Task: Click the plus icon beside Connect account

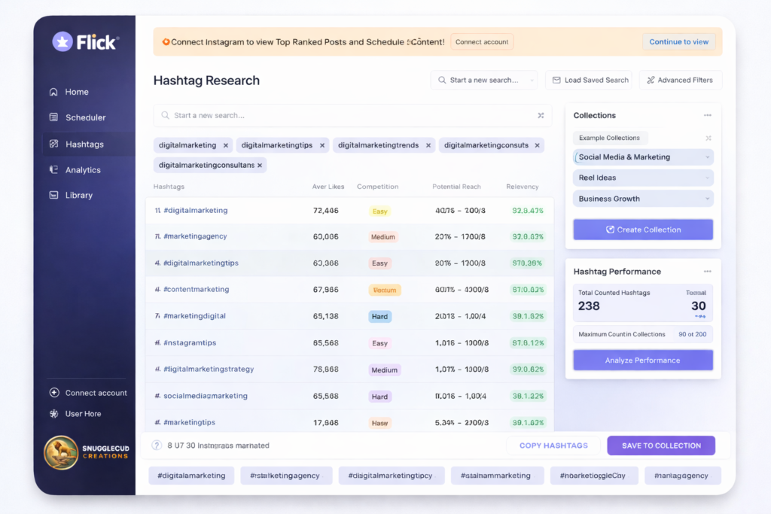Action: [53, 392]
